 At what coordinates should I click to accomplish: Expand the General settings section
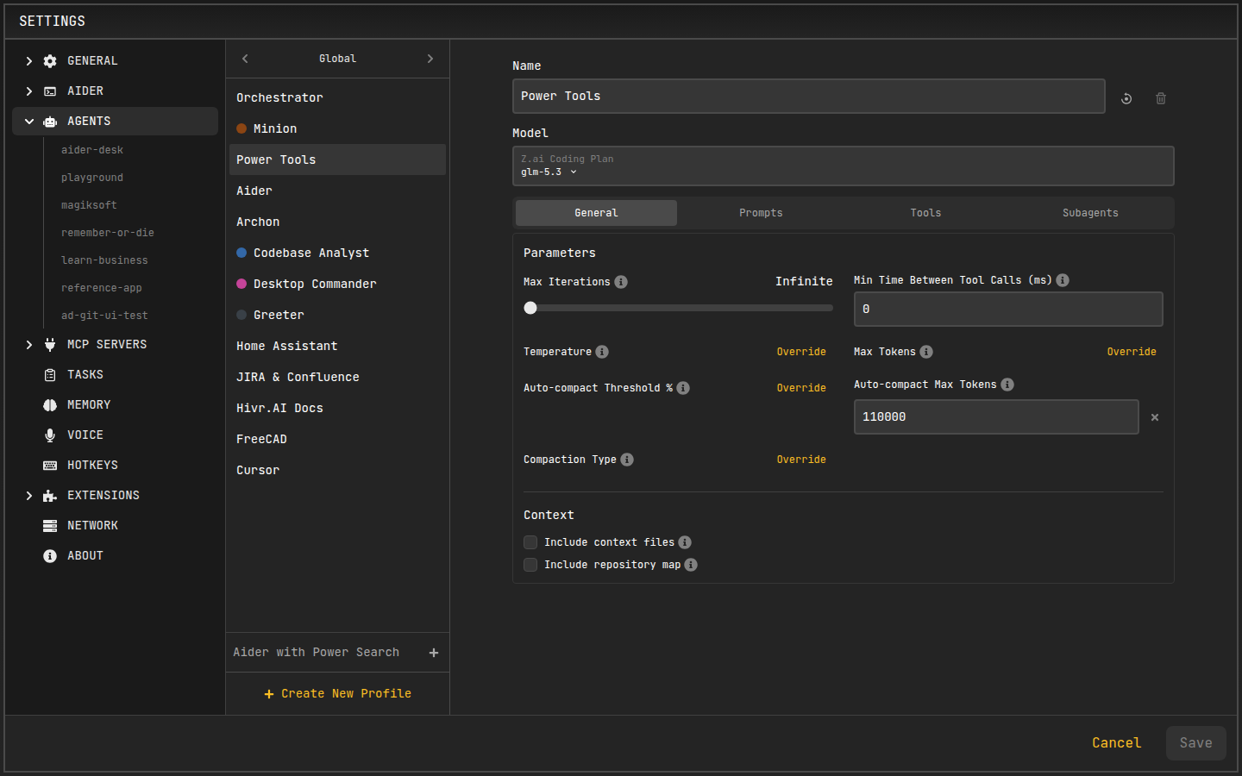click(x=29, y=61)
